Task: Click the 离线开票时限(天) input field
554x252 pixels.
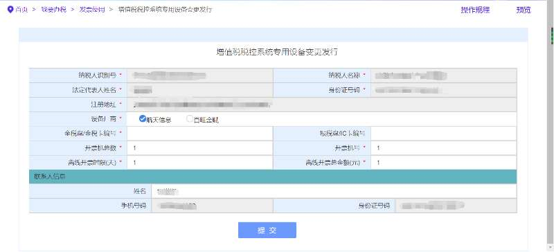Action: (x=200, y=162)
